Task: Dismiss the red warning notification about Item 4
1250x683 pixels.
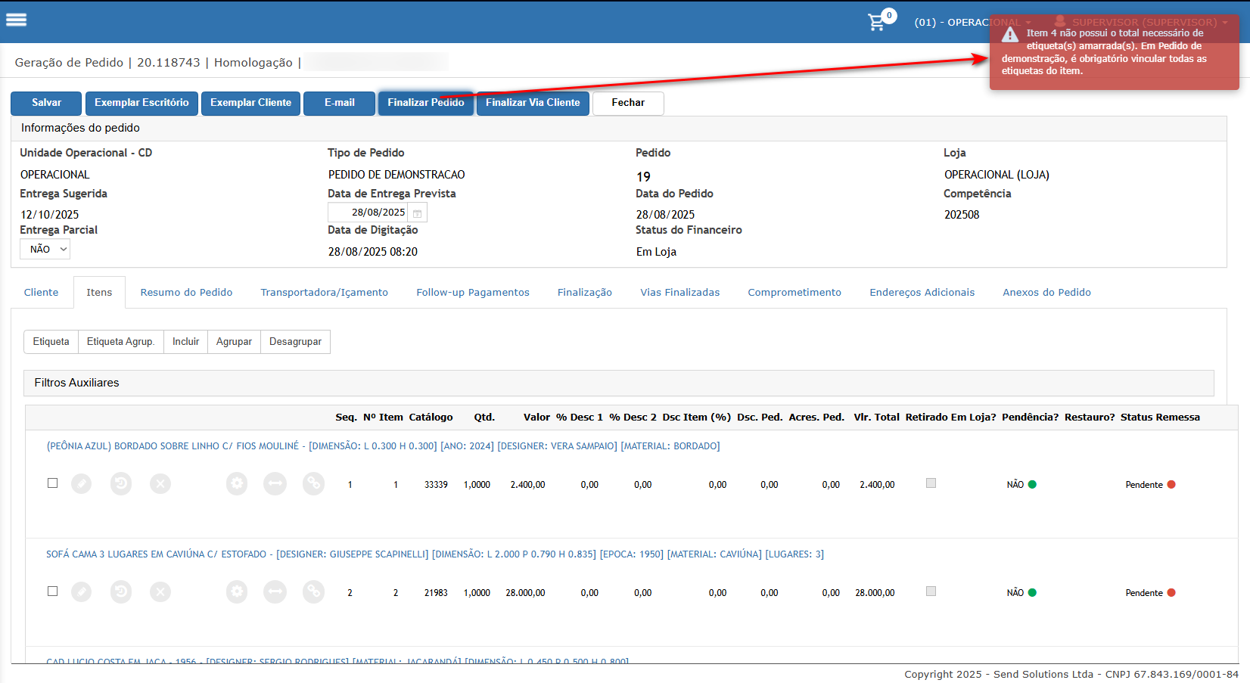Action: tap(1114, 53)
